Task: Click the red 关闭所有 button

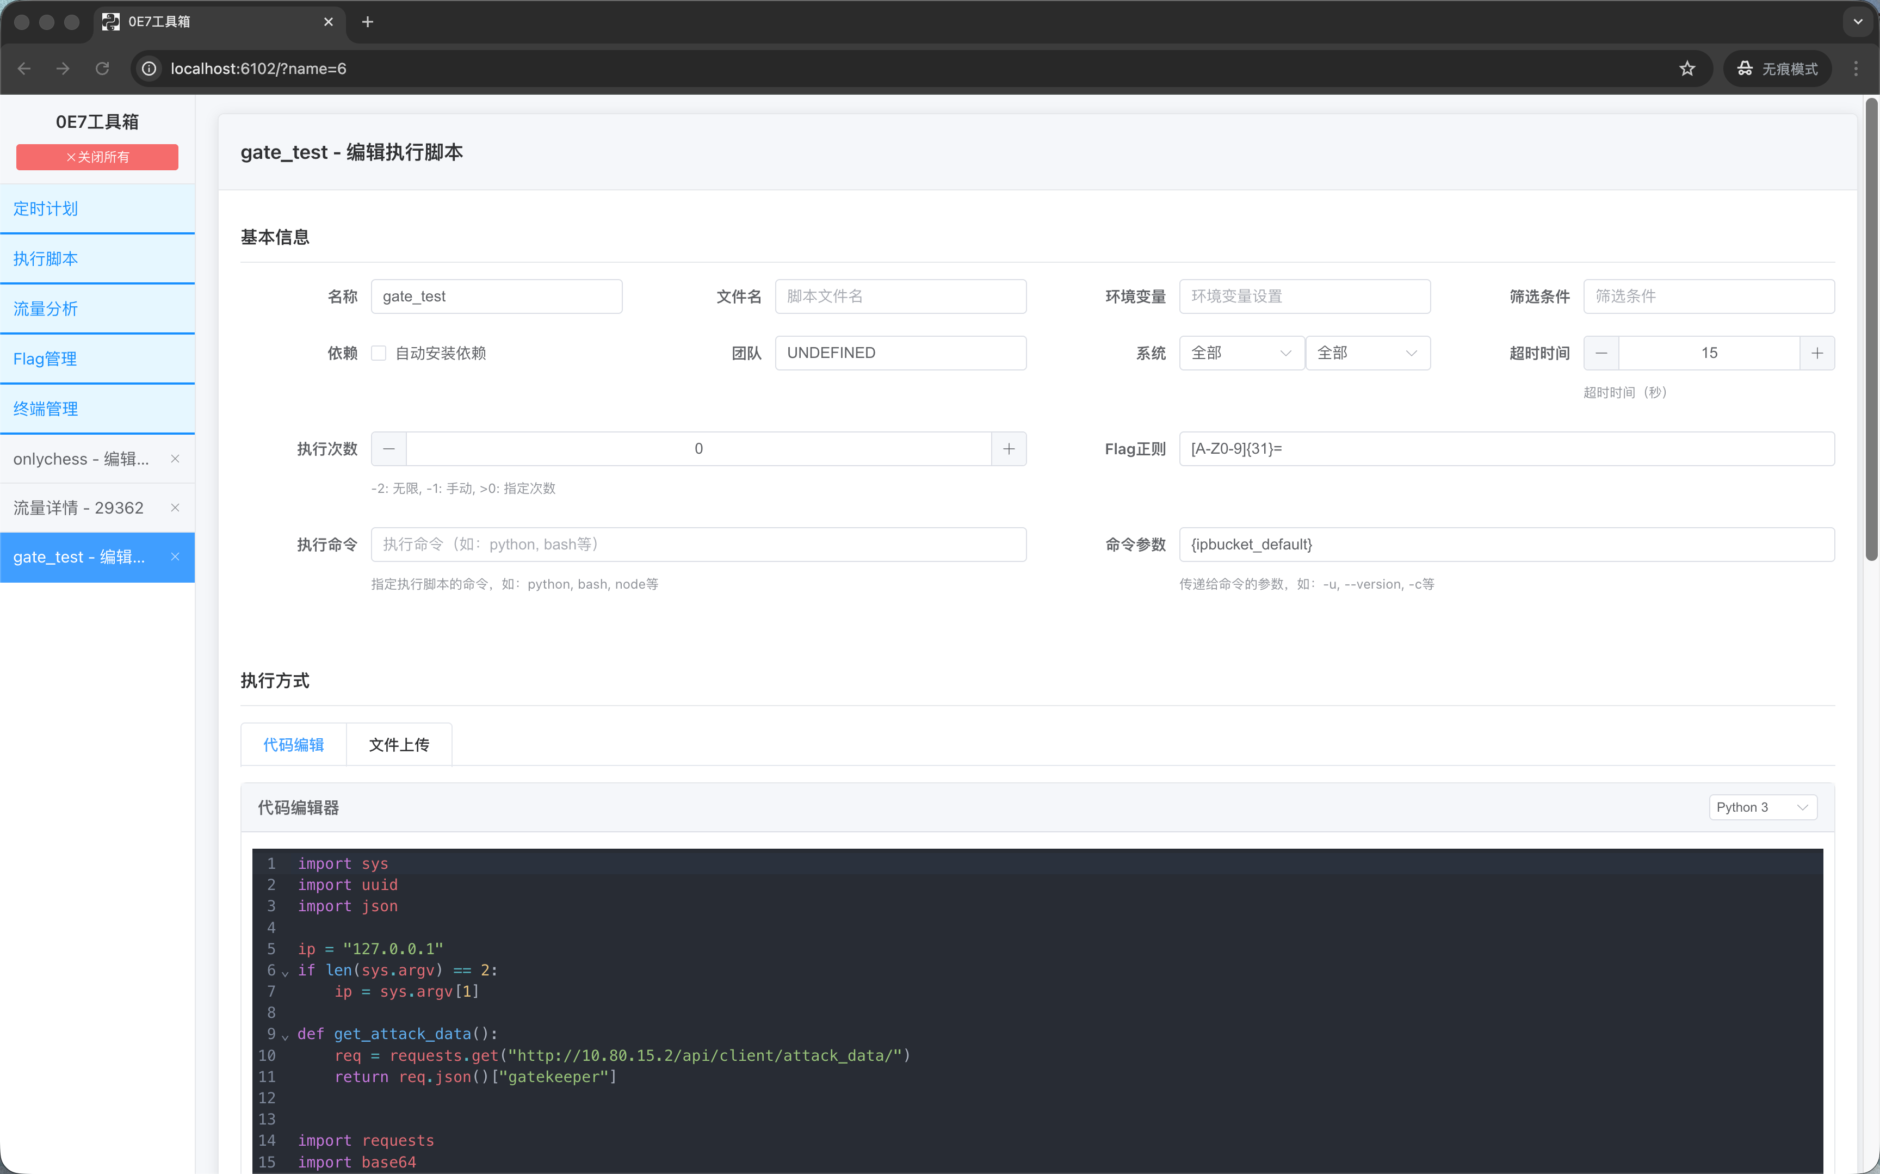Action: pos(97,157)
